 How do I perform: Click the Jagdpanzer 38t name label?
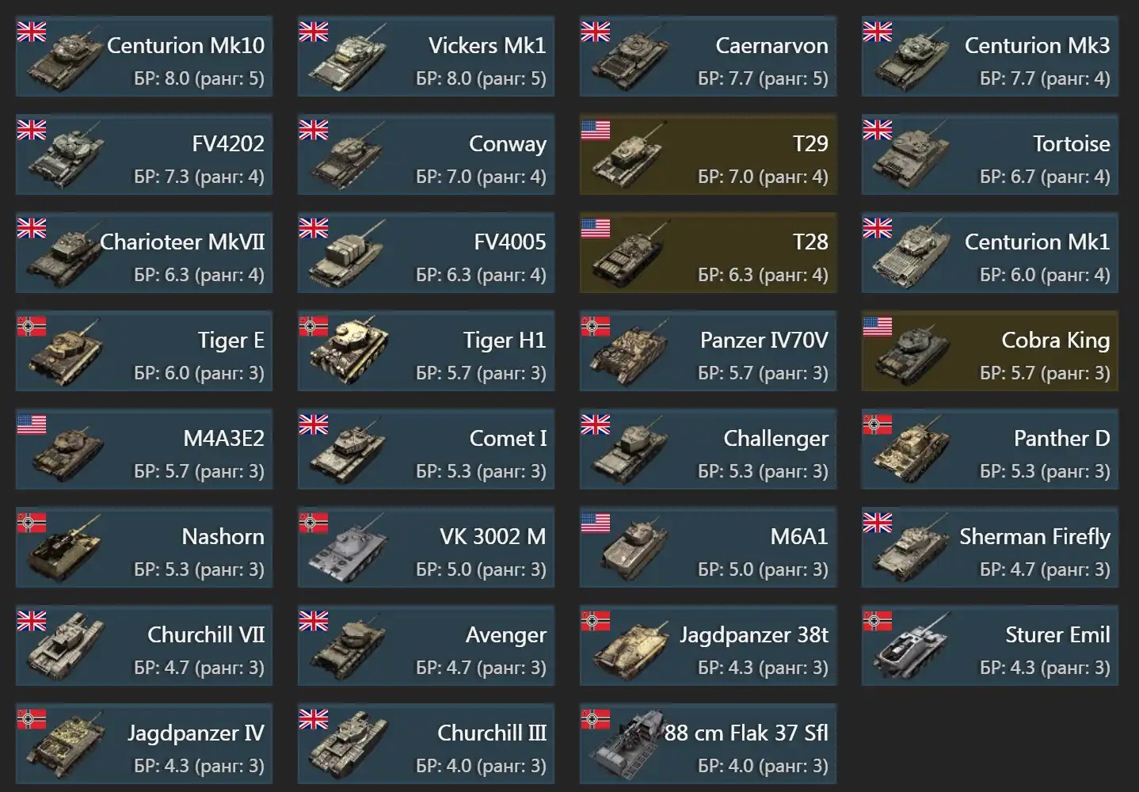click(754, 635)
